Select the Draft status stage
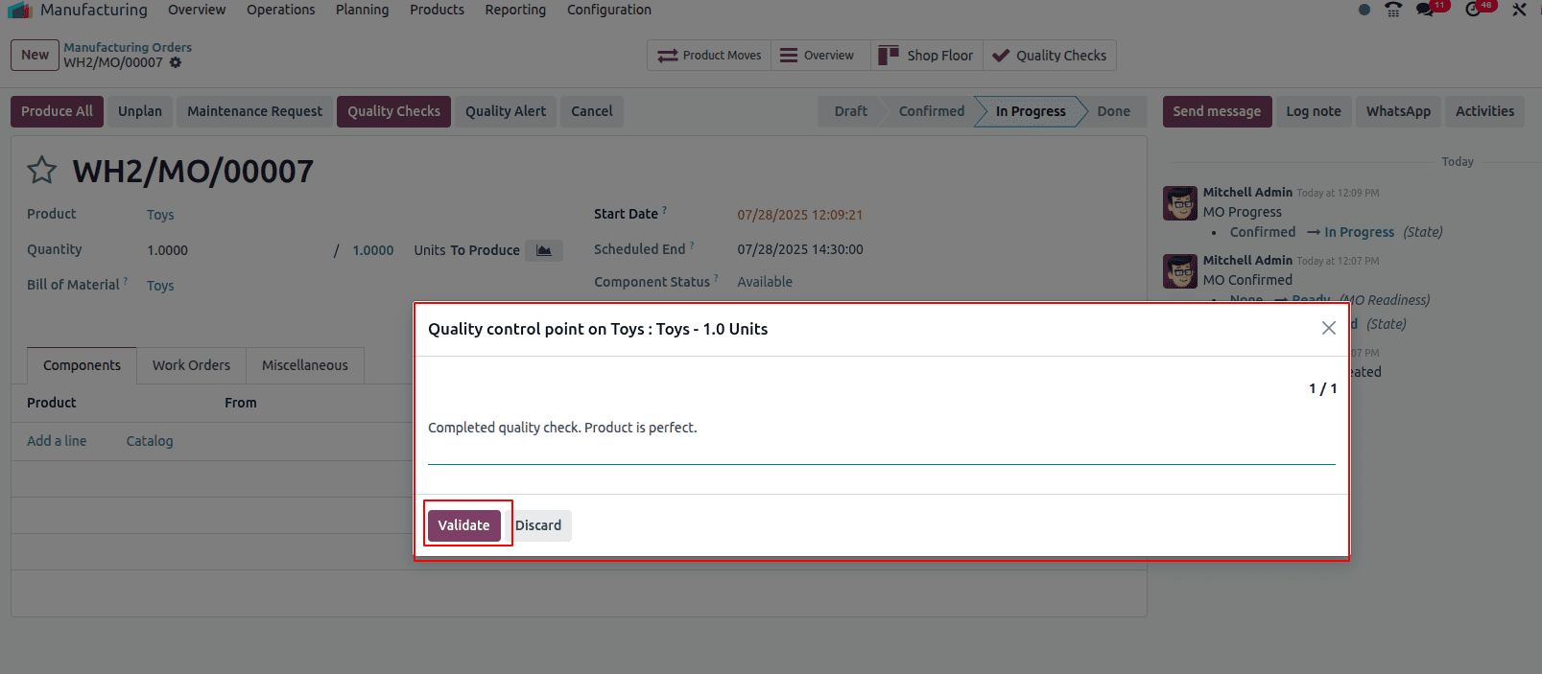The width and height of the screenshot is (1542, 674). pyautogui.click(x=850, y=111)
